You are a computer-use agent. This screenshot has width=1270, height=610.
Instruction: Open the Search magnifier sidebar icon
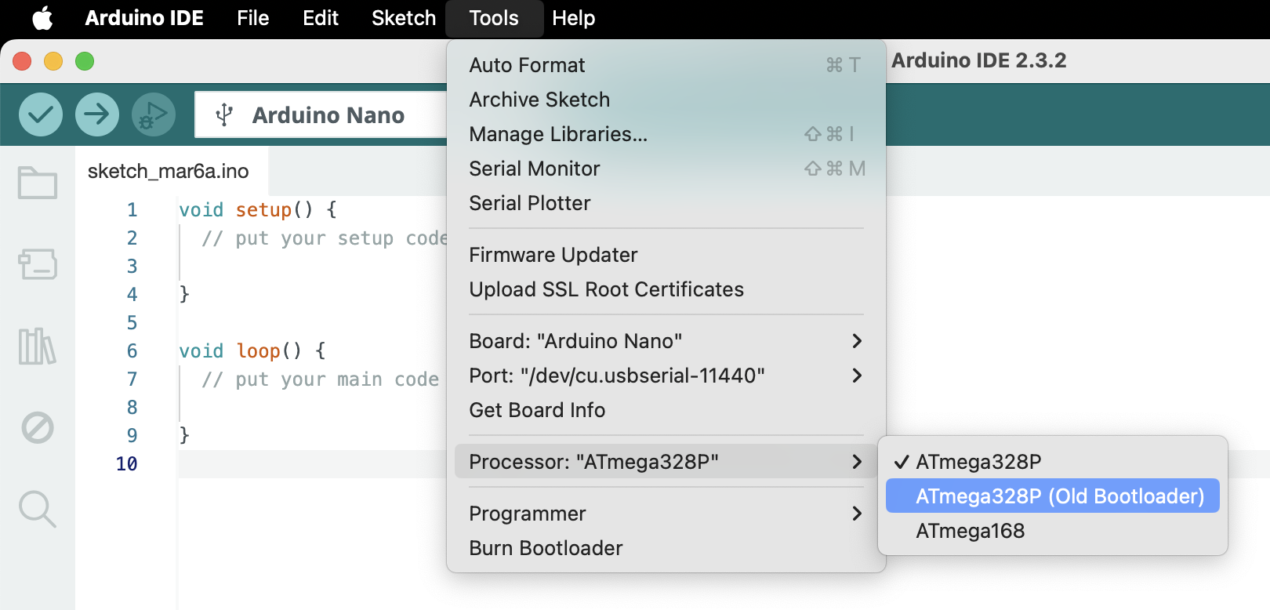click(38, 509)
